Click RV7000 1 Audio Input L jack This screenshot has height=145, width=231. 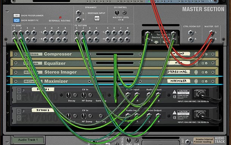pyautogui.click(x=128, y=95)
